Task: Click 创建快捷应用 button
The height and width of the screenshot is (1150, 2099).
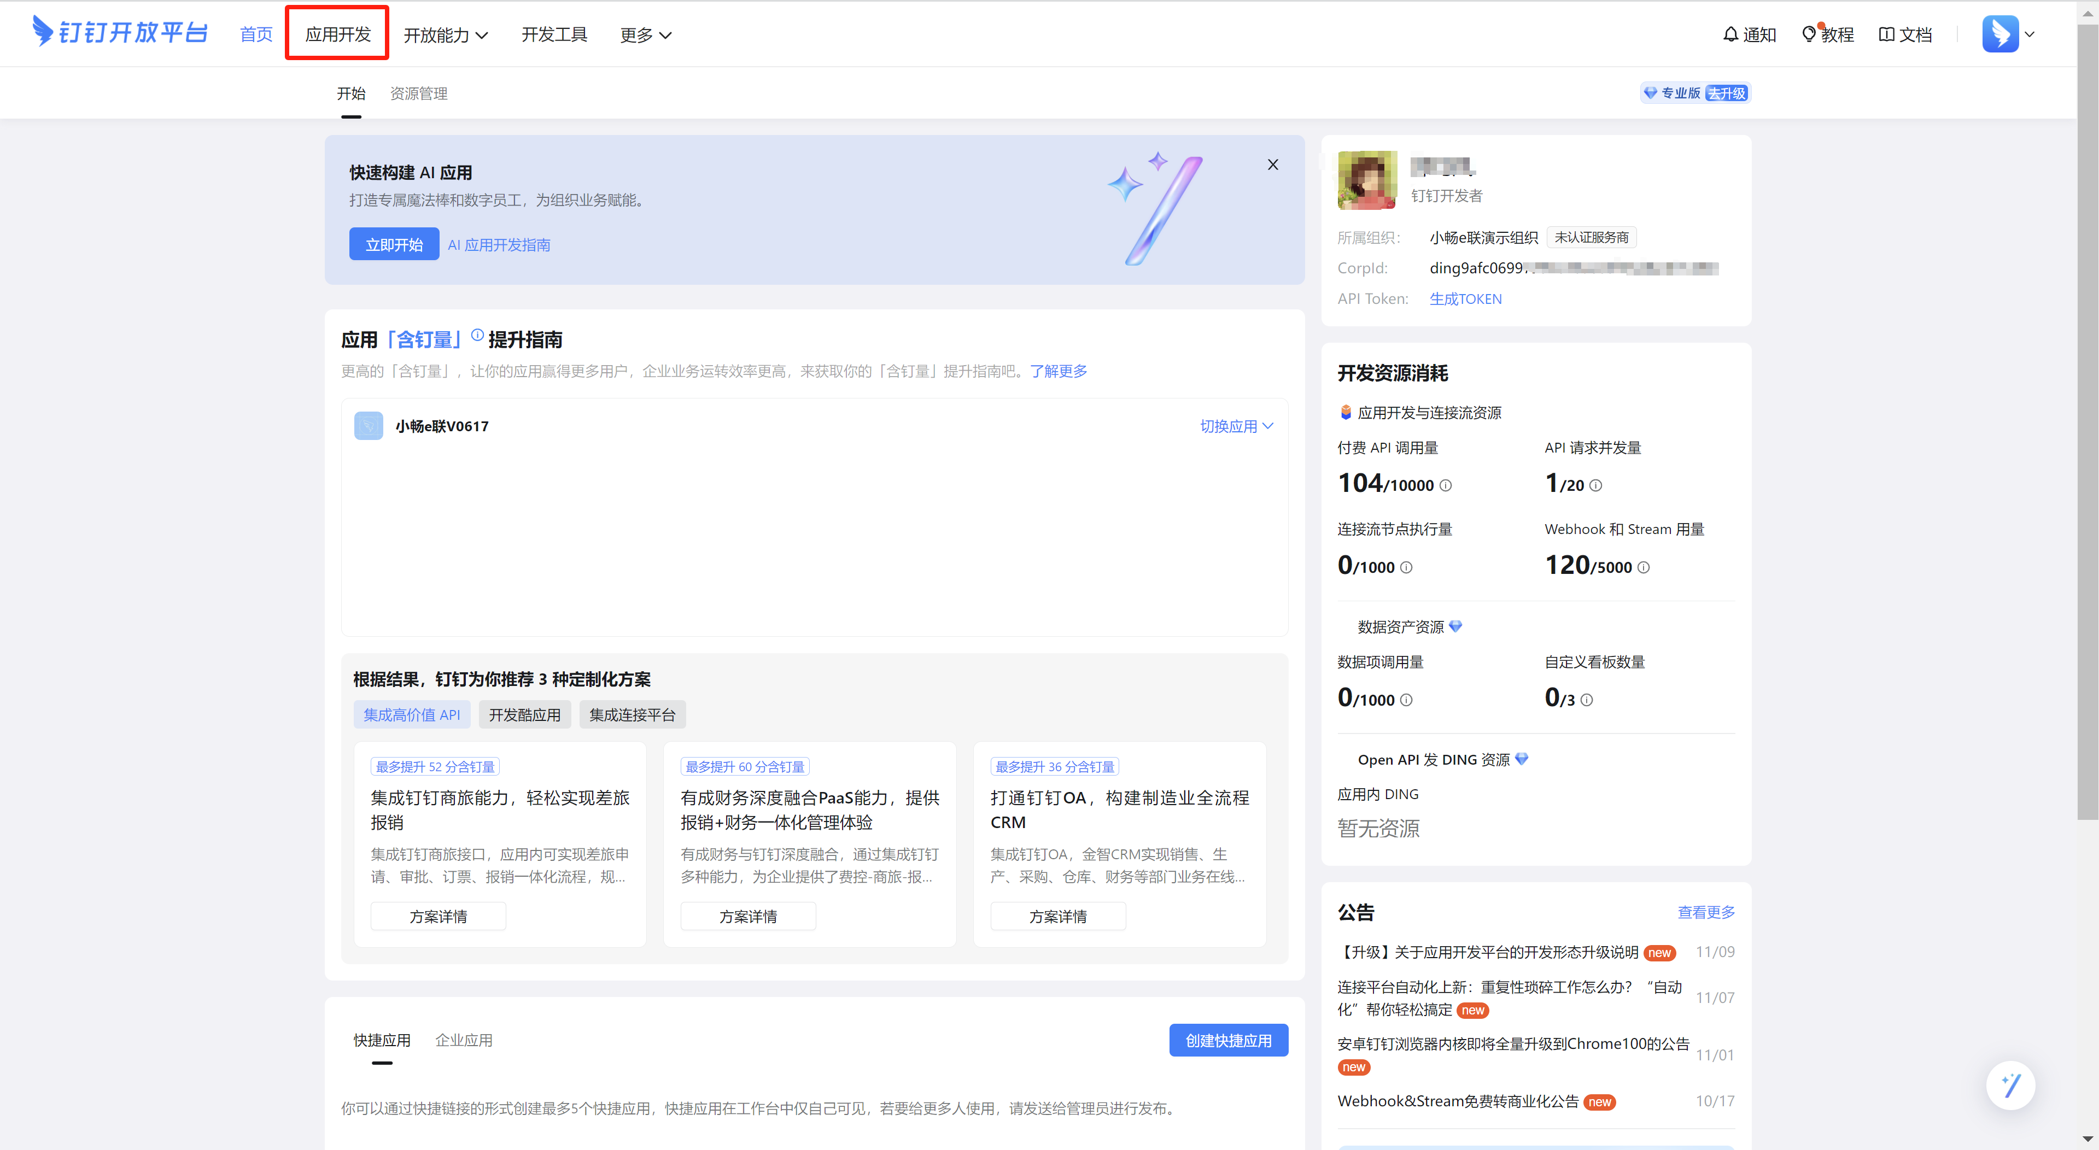Action: tap(1229, 1040)
